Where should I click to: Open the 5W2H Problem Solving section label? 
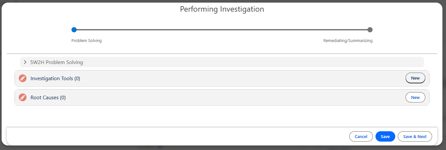point(57,62)
